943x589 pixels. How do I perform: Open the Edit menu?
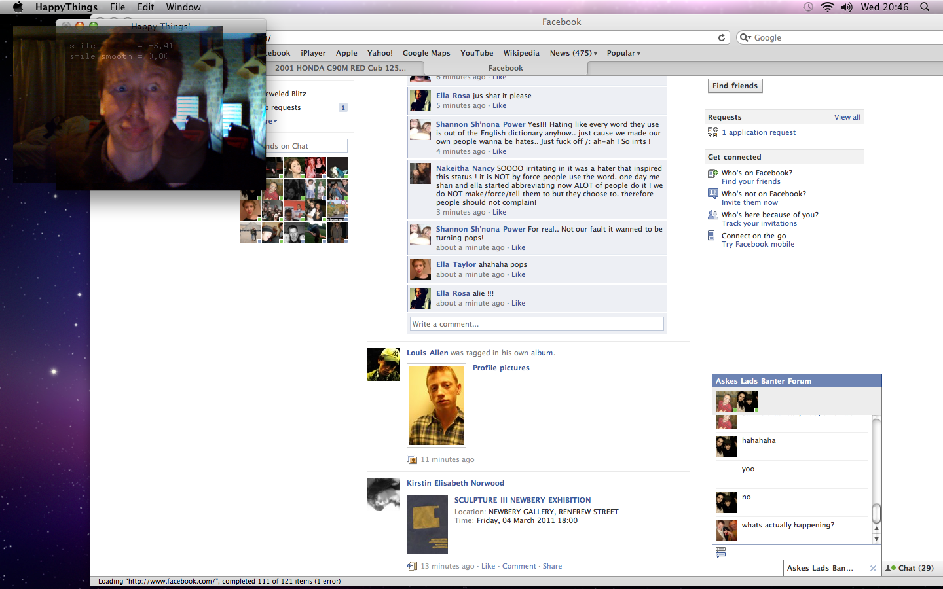pyautogui.click(x=145, y=7)
